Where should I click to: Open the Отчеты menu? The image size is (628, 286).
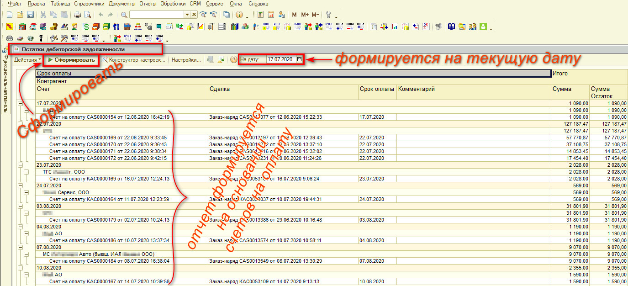pyautogui.click(x=148, y=4)
